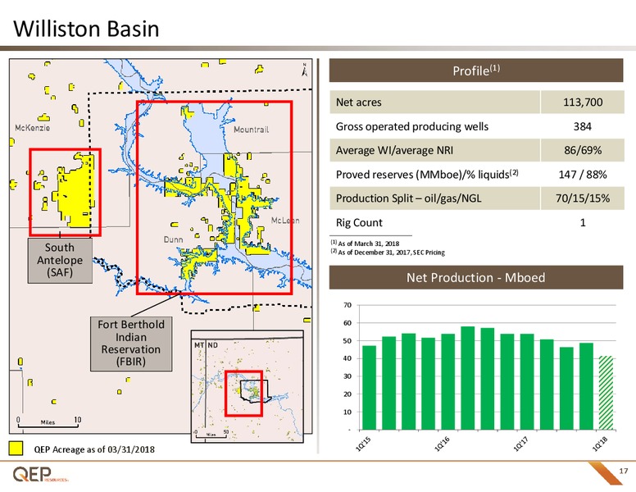636x492 pixels.
Task: Click the 'QEP Acreage as of 03/31/2018' legend text
Action: (94, 449)
